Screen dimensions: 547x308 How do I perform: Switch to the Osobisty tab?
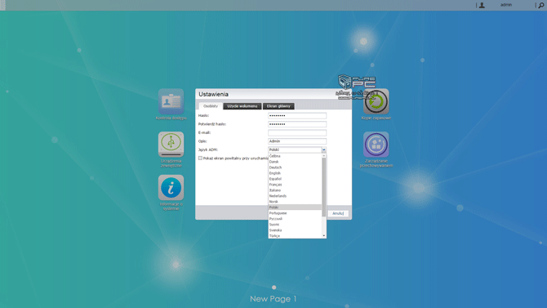(x=211, y=106)
